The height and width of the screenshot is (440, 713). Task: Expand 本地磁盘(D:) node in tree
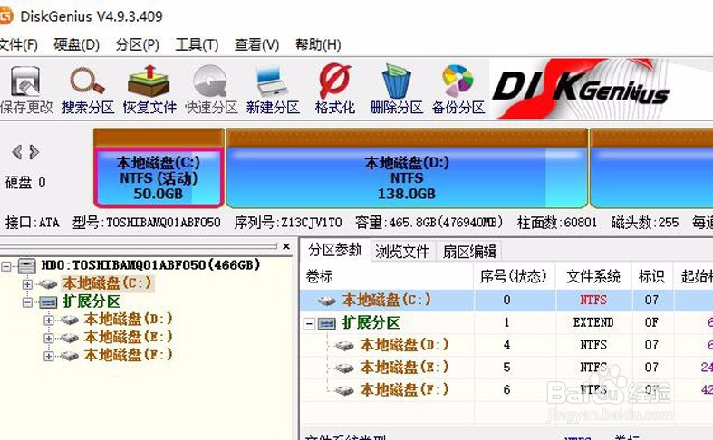pos(49,320)
